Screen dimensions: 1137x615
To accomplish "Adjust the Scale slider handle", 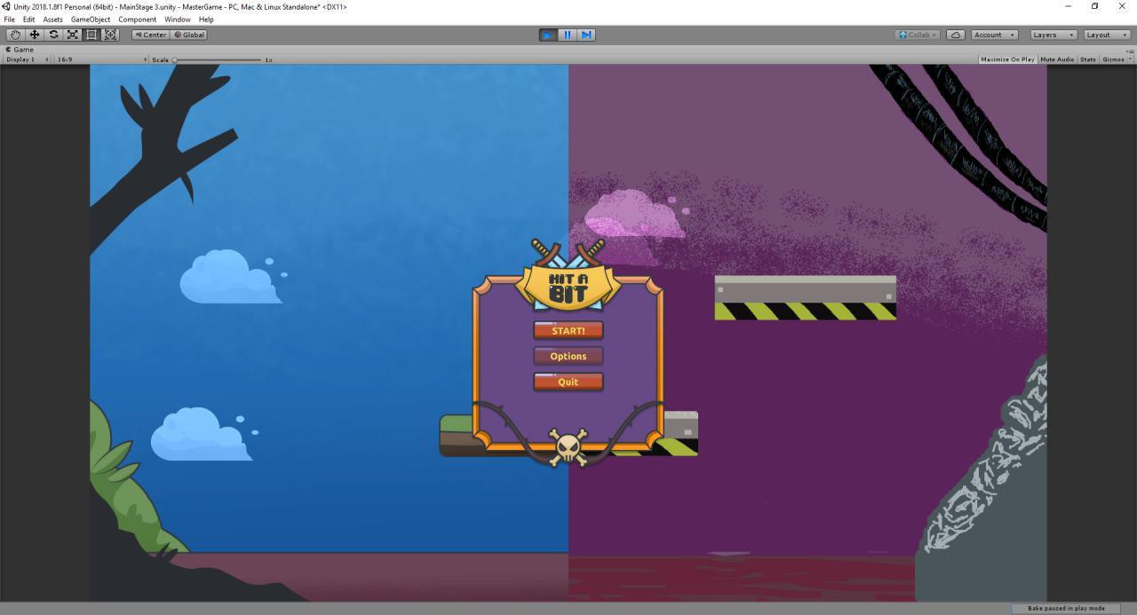I will point(175,59).
